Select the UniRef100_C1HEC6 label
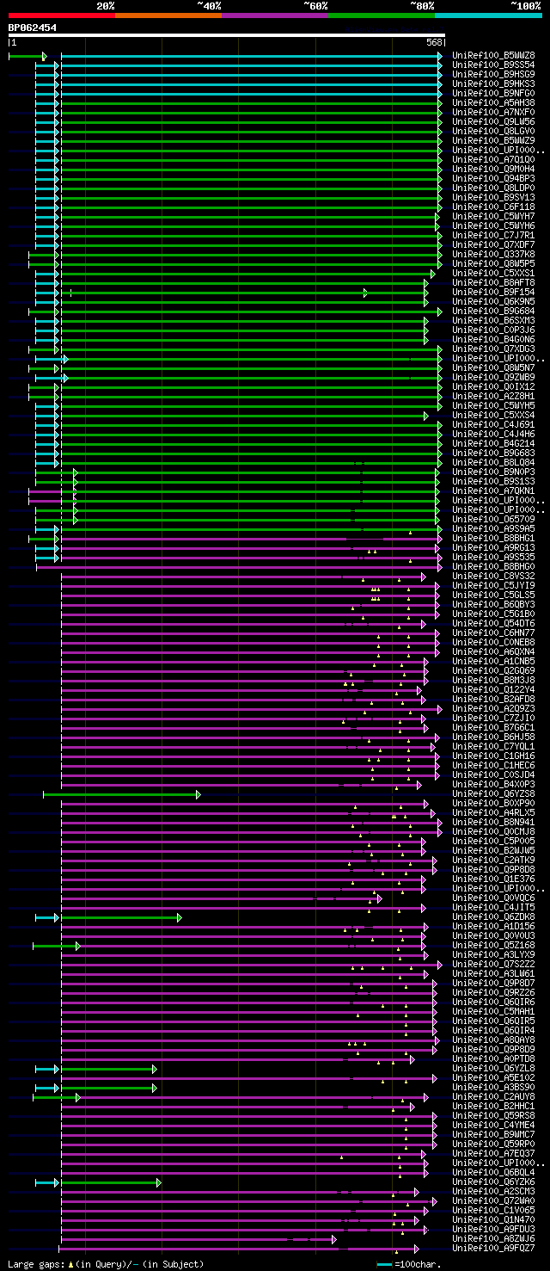This screenshot has height=1271, width=550. pos(493,765)
